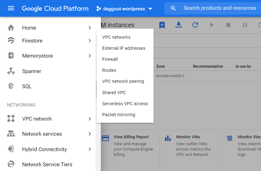
Task: Expand the Network services submenu arrow
Action: (x=90, y=134)
